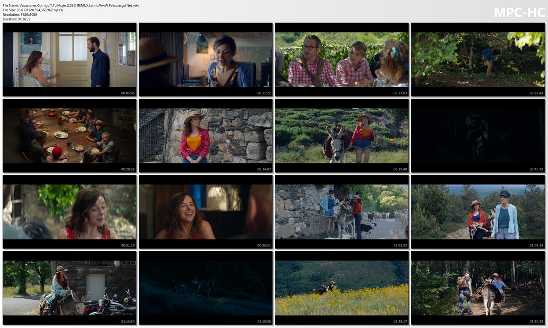
Task: Open the donkey frame at timestamp 00:39:48
Action: click(342, 136)
